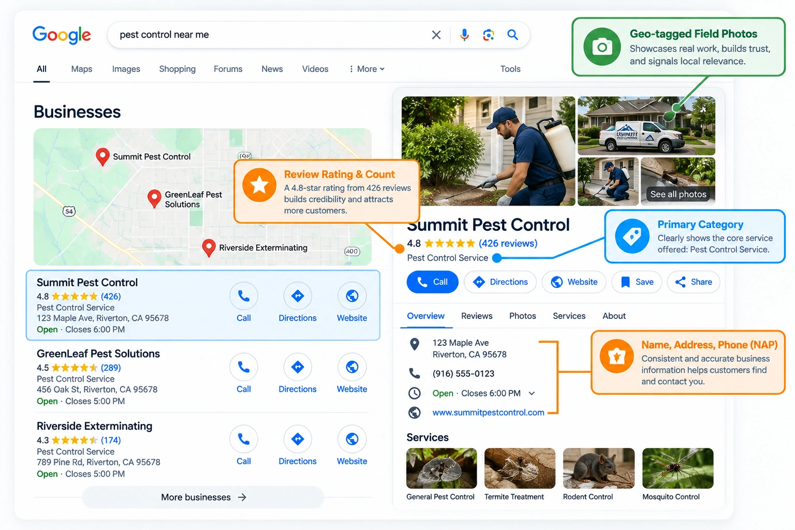Image resolution: width=795 pixels, height=530 pixels.
Task: Select the Overview tab in panel
Action: click(x=425, y=316)
